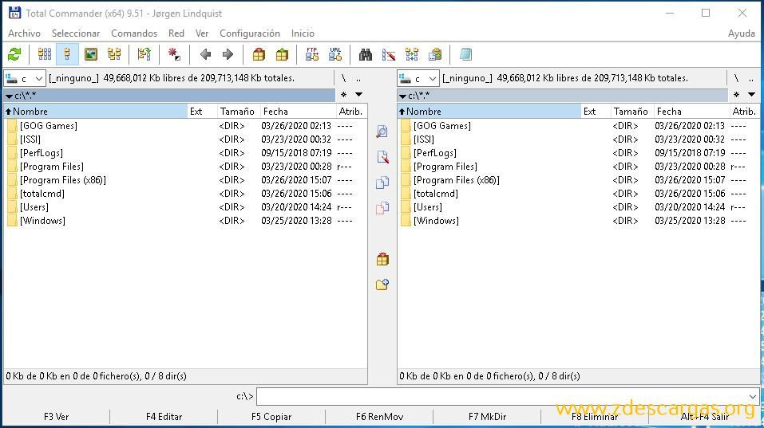The height and width of the screenshot is (428, 764).
Task: Click the invert selection asterisk icon
Action: (x=174, y=54)
